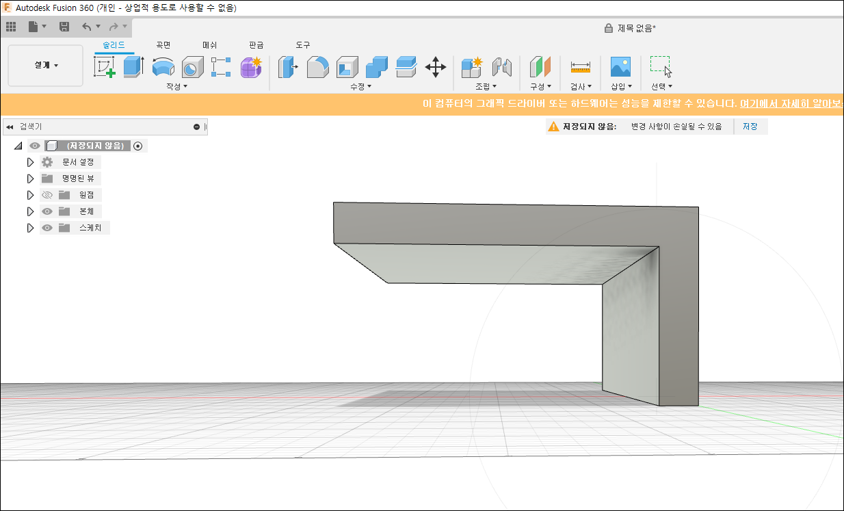Save the design with the floppy disk icon
The image size is (844, 511).
(x=64, y=27)
